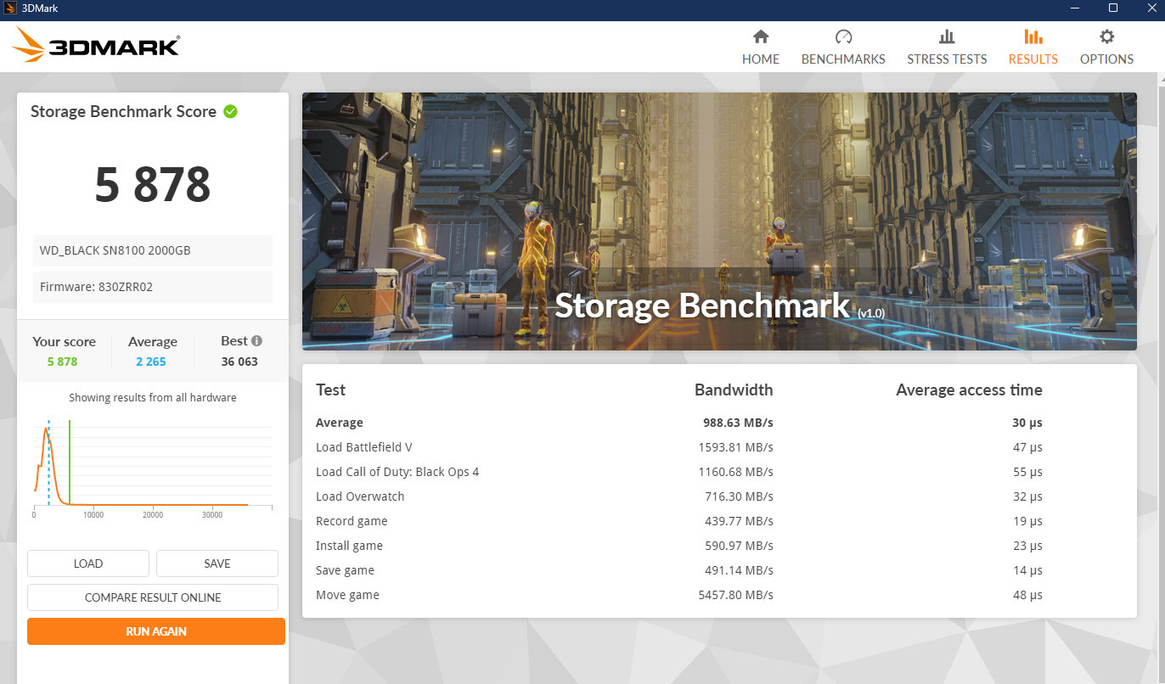Click the WD_BLACK SN8100 2000GB device field
Image resolution: width=1165 pixels, height=684 pixels.
coord(153,250)
